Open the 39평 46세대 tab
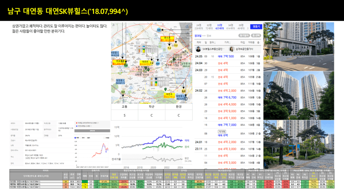 240,27
